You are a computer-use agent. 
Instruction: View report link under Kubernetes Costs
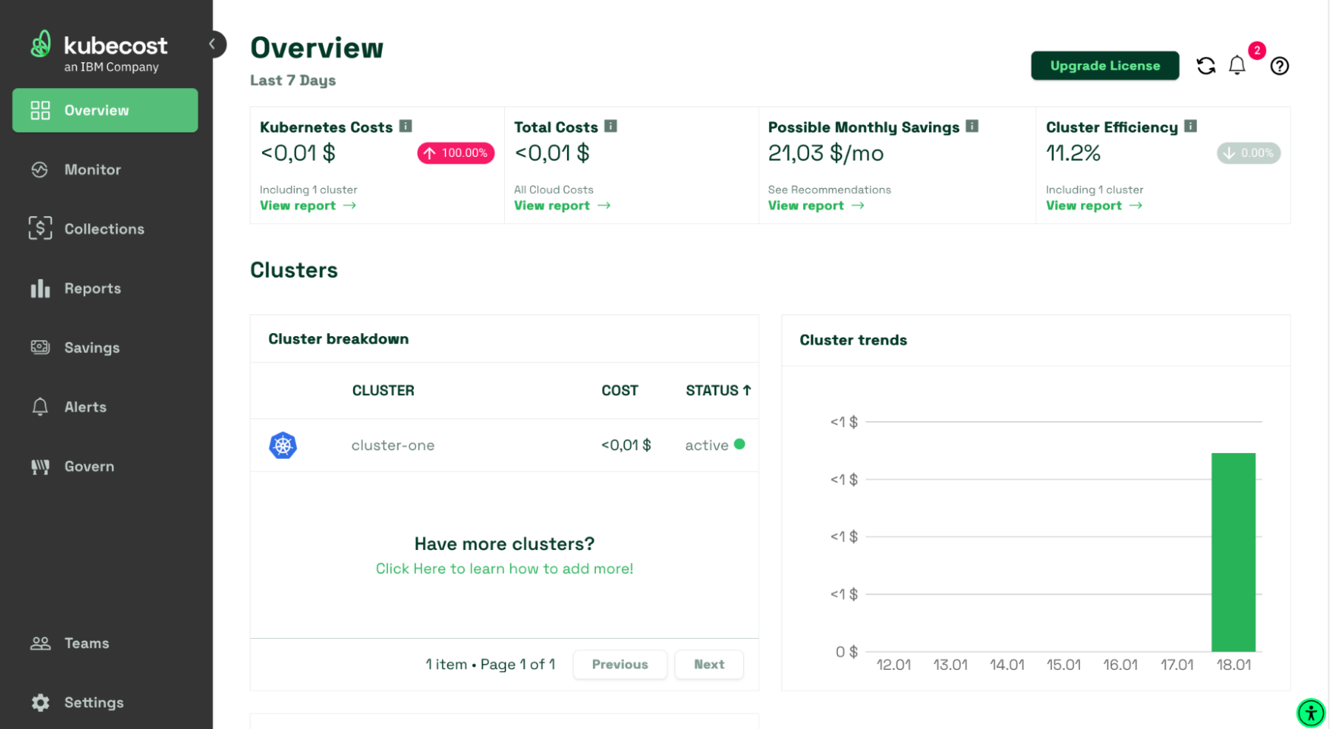coord(308,206)
